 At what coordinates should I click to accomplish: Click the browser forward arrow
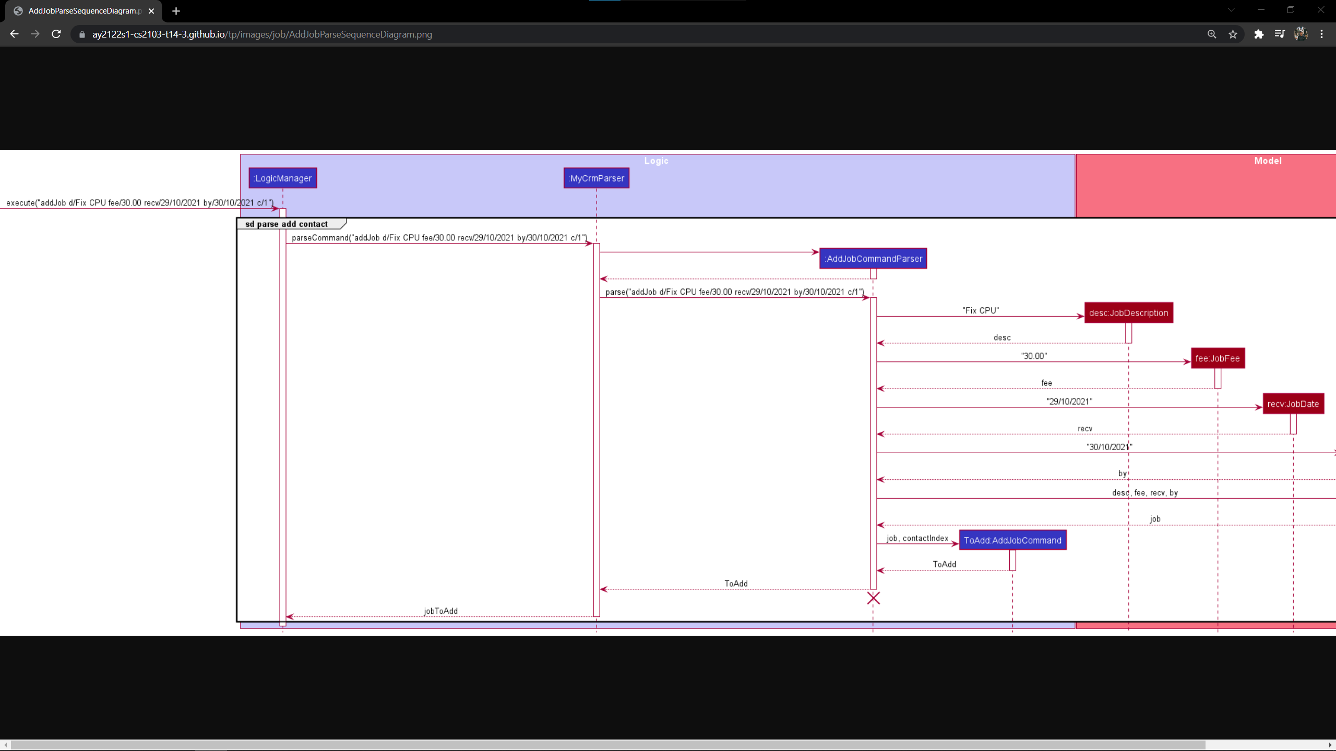[35, 34]
